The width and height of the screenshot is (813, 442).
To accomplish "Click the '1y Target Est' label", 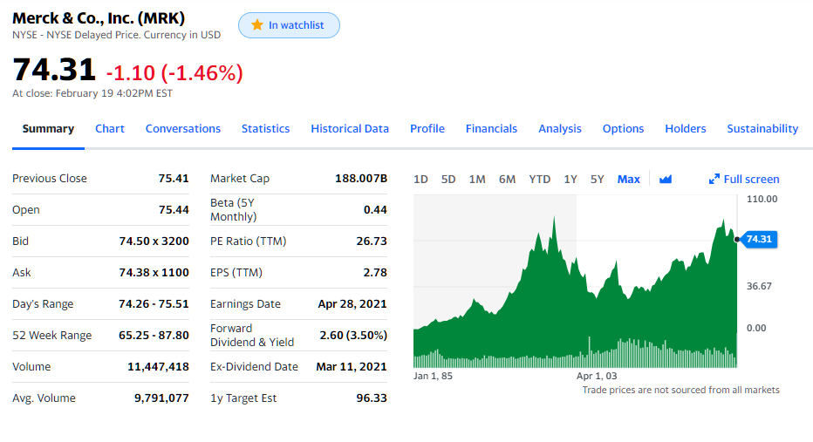I will [x=243, y=398].
